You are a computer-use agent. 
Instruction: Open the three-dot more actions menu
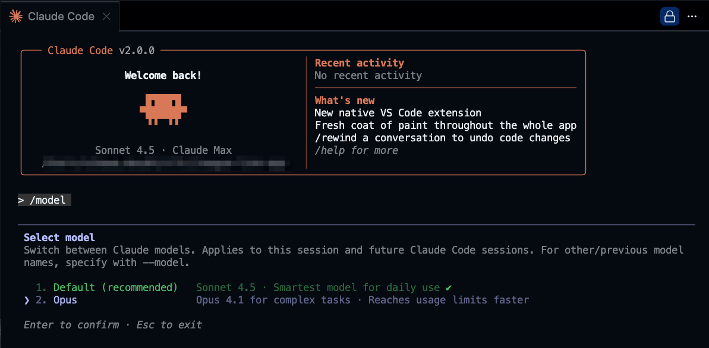tap(692, 16)
